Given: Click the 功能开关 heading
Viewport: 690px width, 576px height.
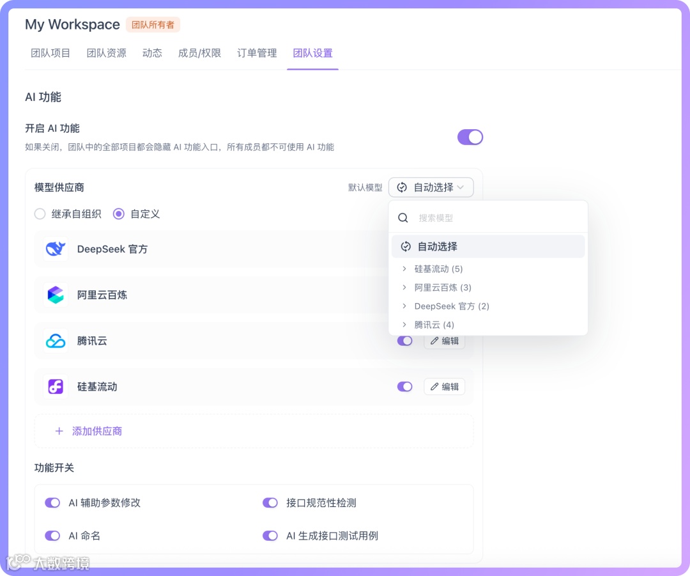Looking at the screenshot, I should point(54,468).
